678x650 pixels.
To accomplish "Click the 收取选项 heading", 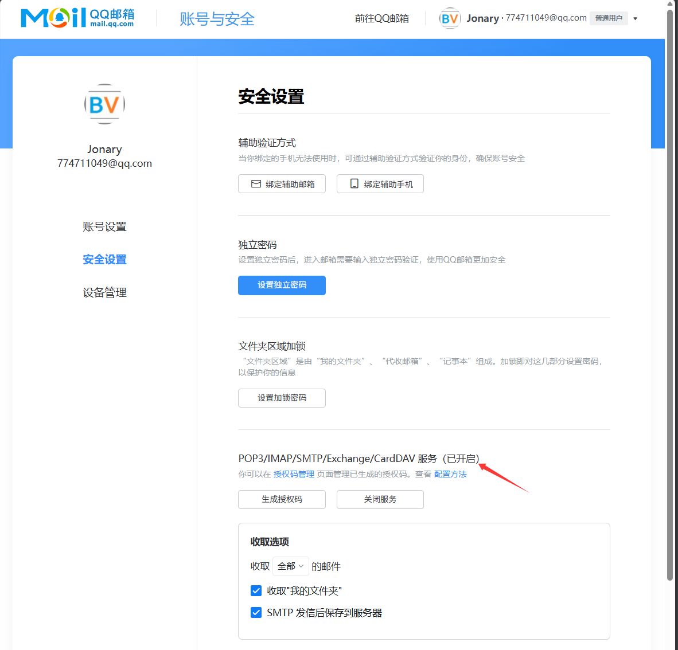I will (270, 542).
